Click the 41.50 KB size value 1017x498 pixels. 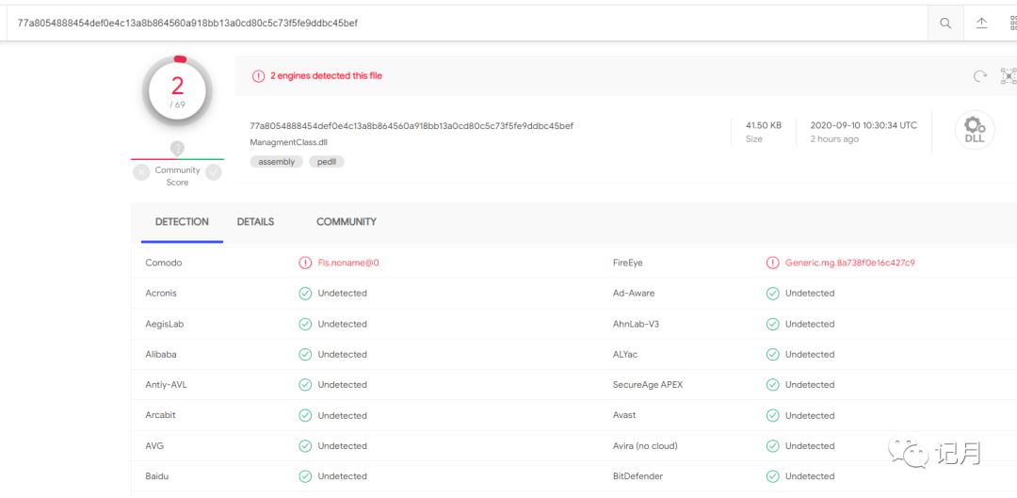[764, 125]
